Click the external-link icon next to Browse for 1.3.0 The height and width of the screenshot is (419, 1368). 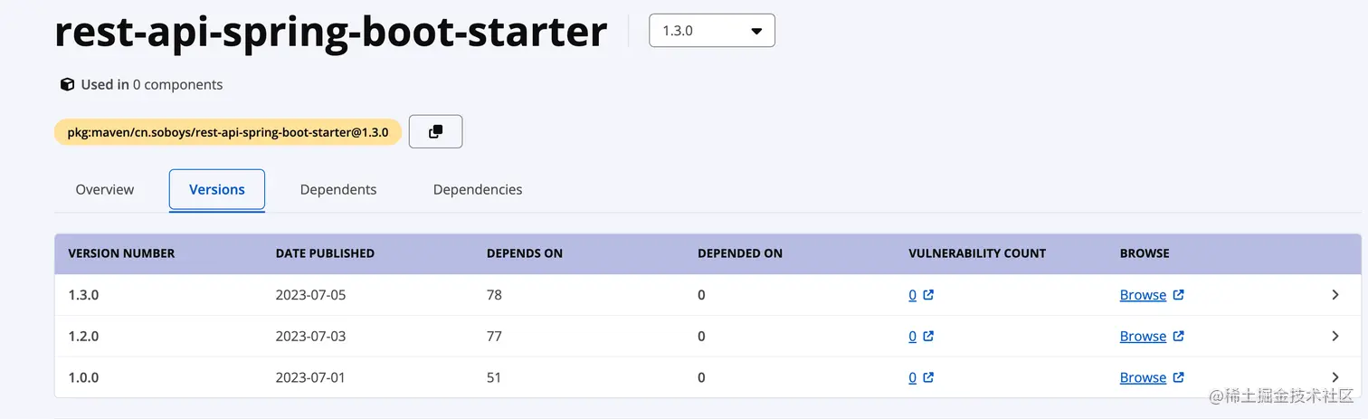coord(1178,295)
